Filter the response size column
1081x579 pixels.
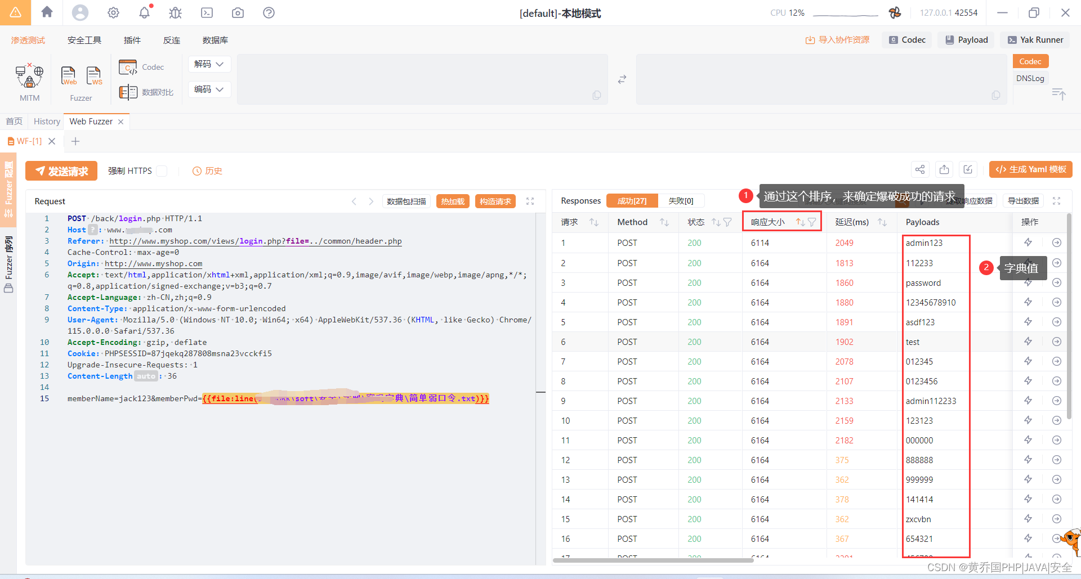(x=812, y=222)
